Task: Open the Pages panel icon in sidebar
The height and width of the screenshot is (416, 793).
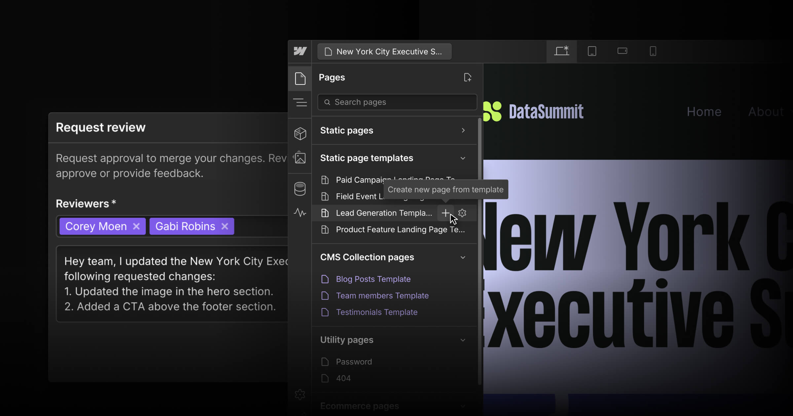Action: point(300,79)
